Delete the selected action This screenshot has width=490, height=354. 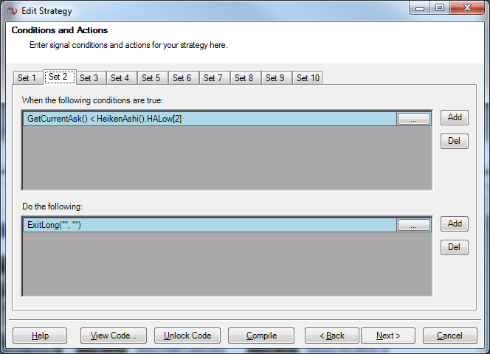click(x=455, y=247)
